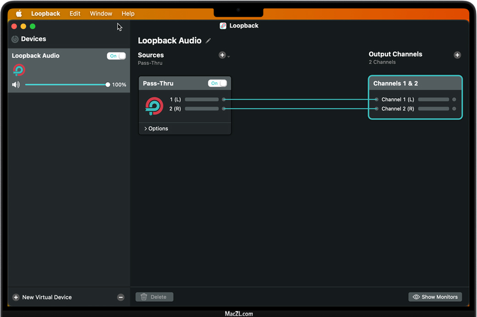Click the Loopback device icon in sidebar
Image resolution: width=477 pixels, height=317 pixels.
coord(19,70)
